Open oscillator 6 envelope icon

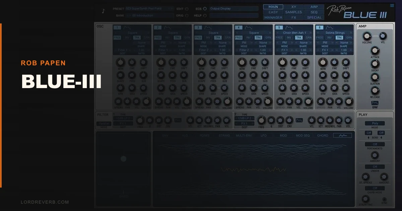click(329, 27)
